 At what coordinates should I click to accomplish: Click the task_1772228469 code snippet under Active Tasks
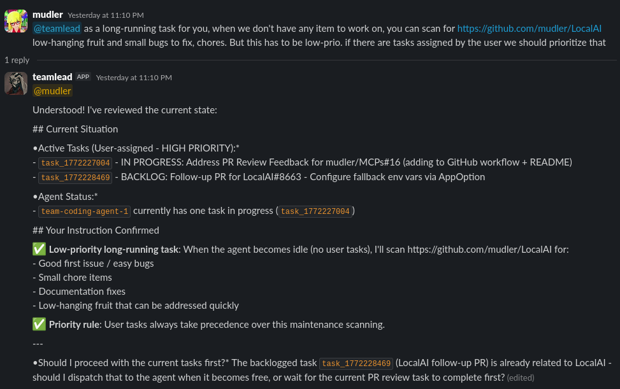(x=75, y=178)
